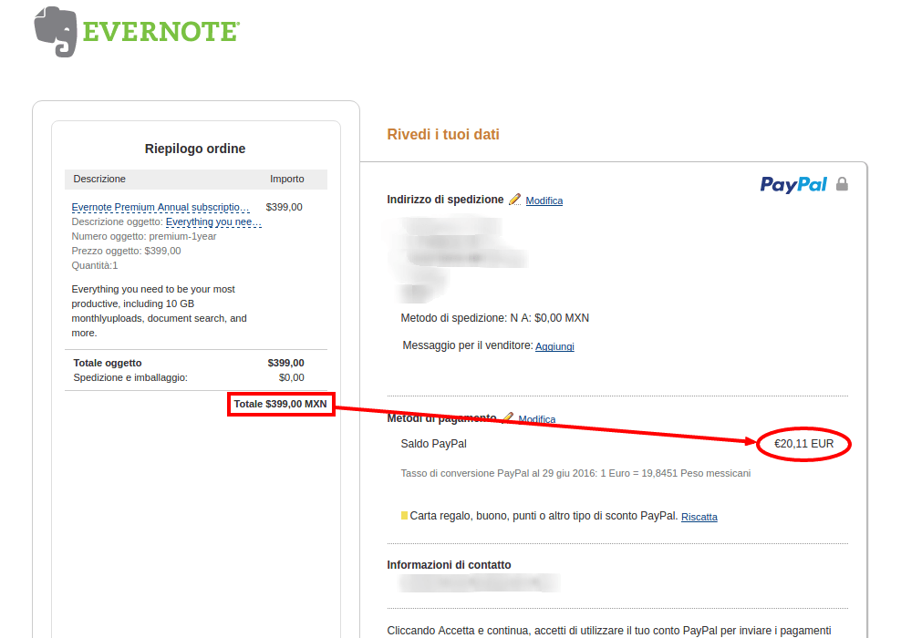Click the padlock security icon
Image resolution: width=901 pixels, height=638 pixels.
click(842, 184)
